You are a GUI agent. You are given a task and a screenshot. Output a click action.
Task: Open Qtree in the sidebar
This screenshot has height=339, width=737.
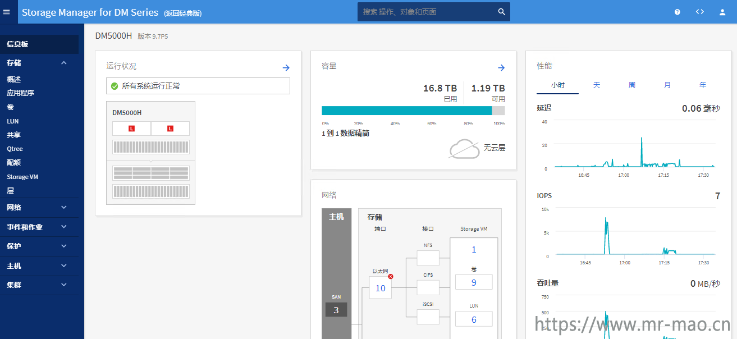coord(15,149)
